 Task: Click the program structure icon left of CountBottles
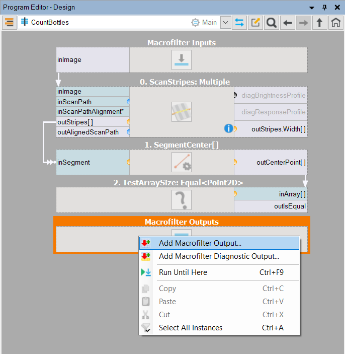click(9, 23)
